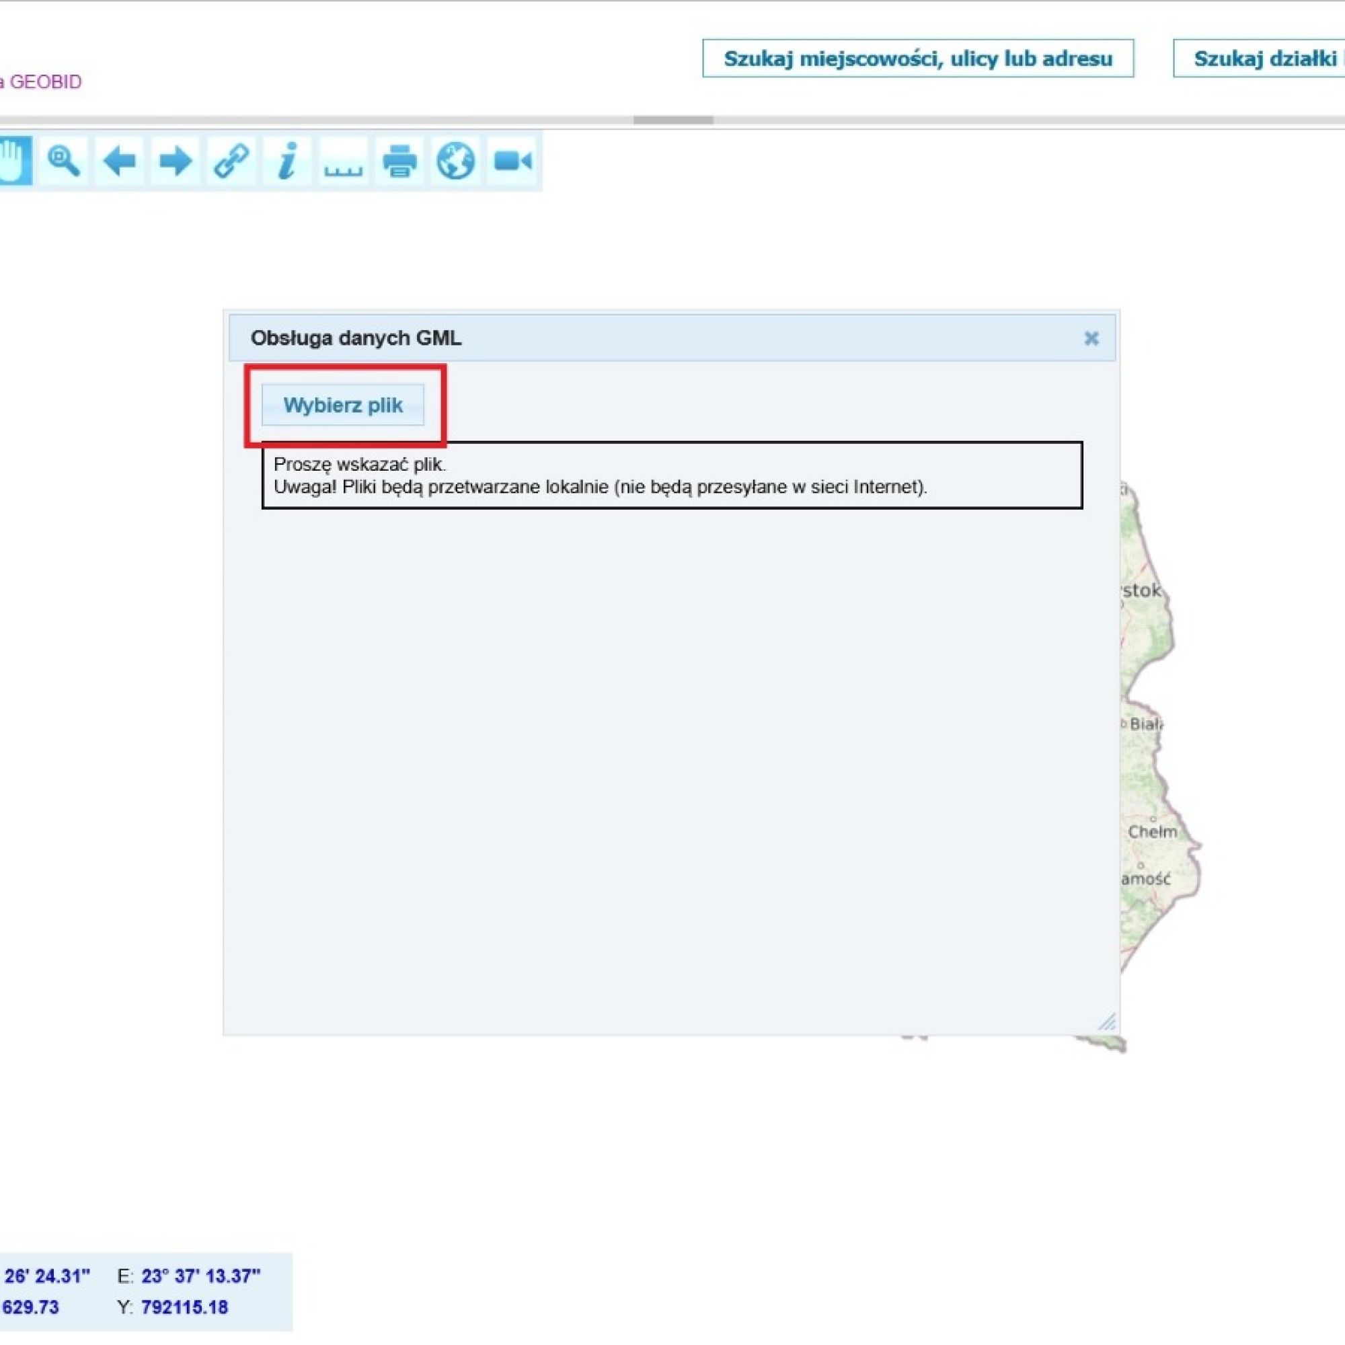Select the object info tool
1345x1345 pixels.
[287, 161]
